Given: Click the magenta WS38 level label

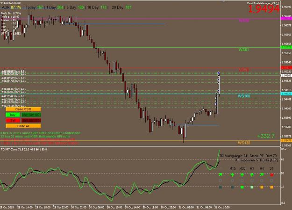Looking at the screenshot, I should click(x=244, y=21).
